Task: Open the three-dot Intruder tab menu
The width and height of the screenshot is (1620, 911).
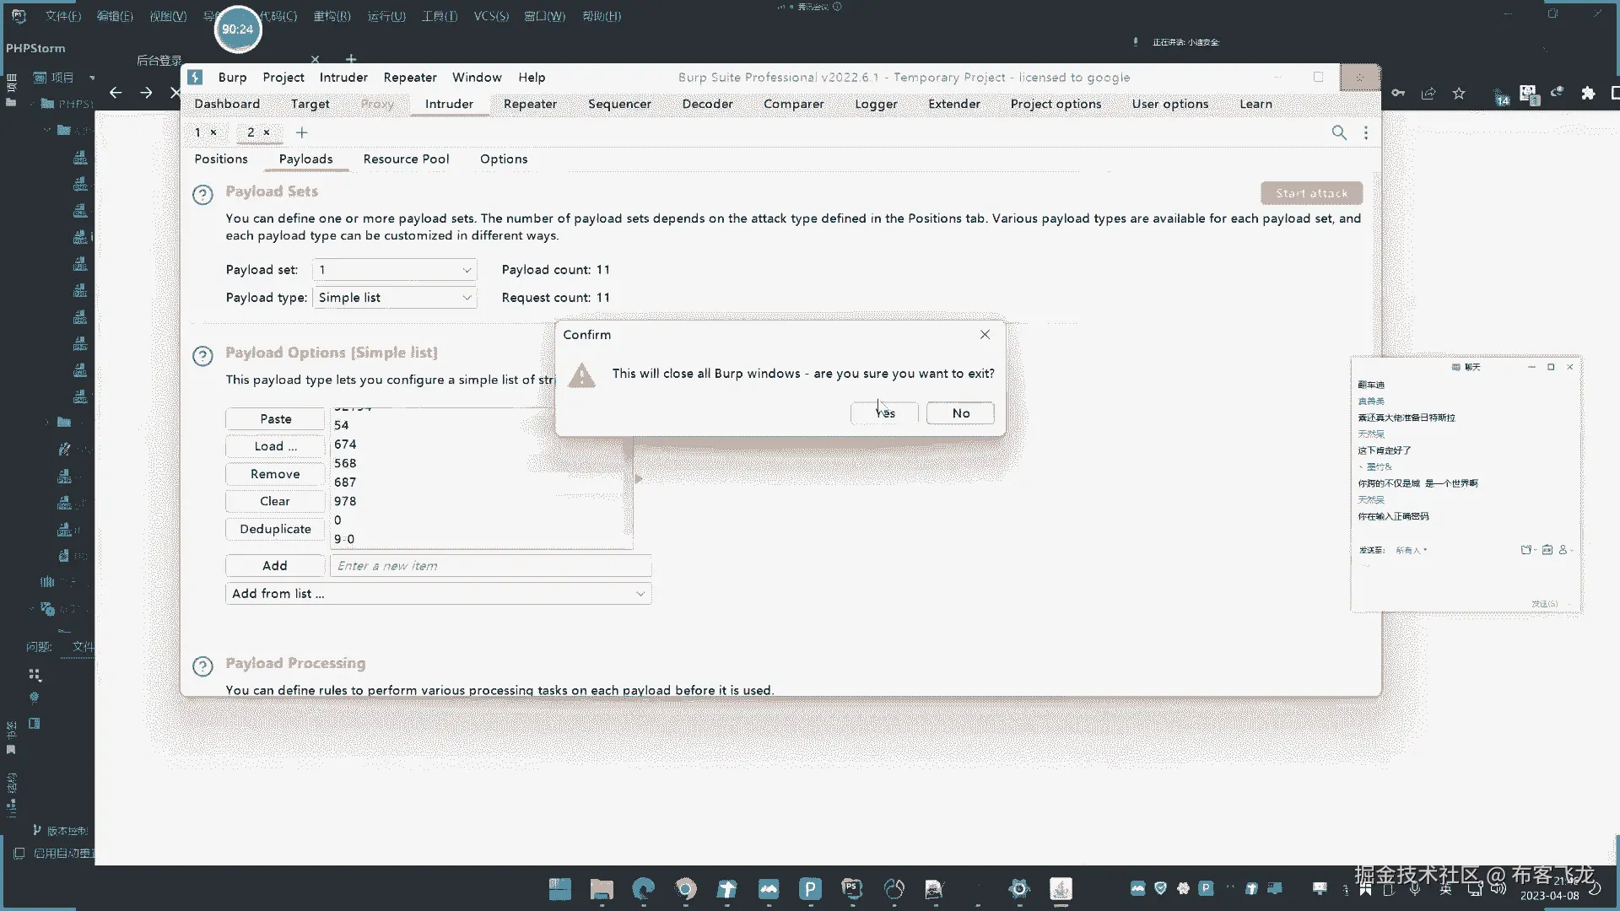Action: 1366,132
